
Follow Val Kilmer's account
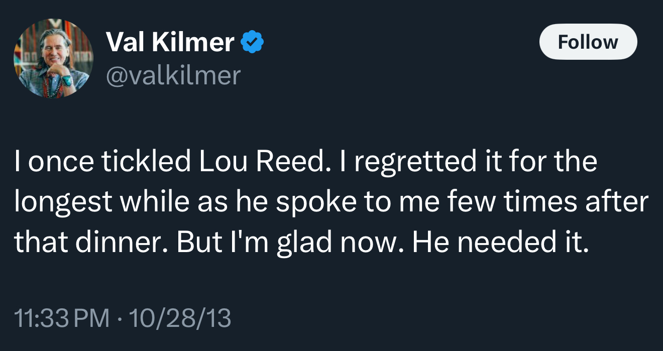pos(588,42)
